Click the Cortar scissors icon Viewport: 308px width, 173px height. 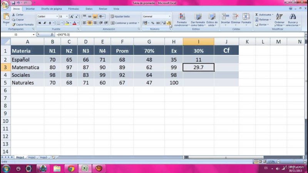point(13,15)
